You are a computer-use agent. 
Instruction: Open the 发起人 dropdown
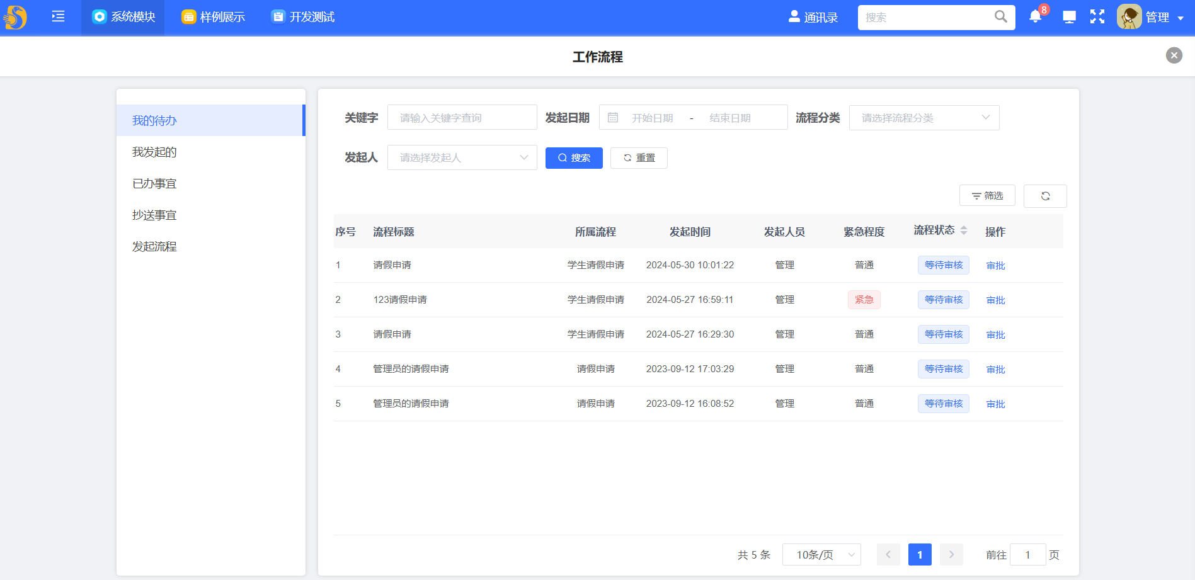coord(462,157)
